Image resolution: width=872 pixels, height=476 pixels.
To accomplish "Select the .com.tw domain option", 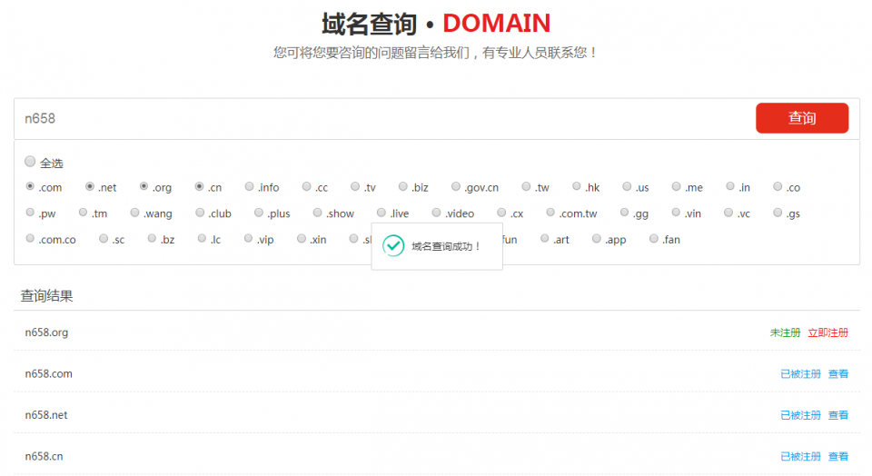I will [x=550, y=213].
